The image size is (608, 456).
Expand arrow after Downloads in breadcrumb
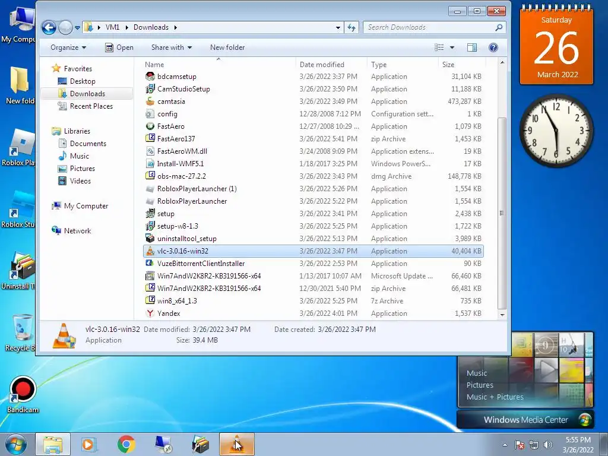coord(176,27)
